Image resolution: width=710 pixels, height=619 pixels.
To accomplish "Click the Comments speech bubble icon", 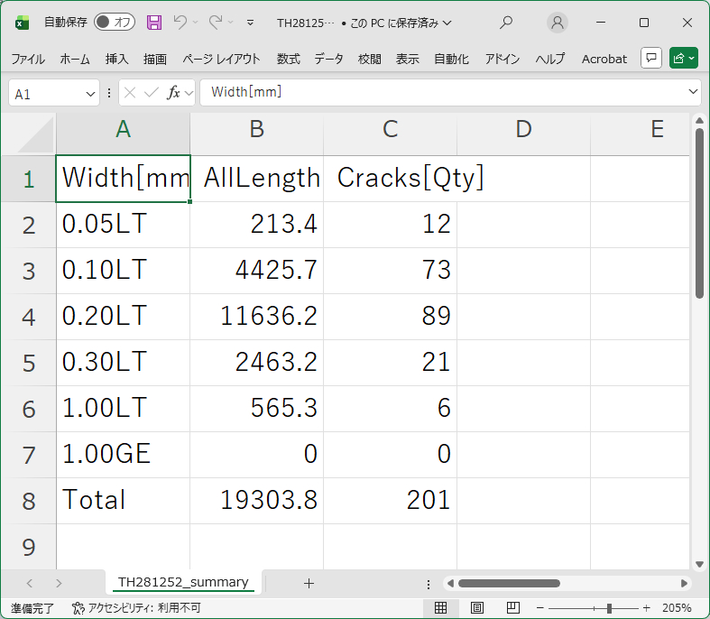I will click(651, 58).
